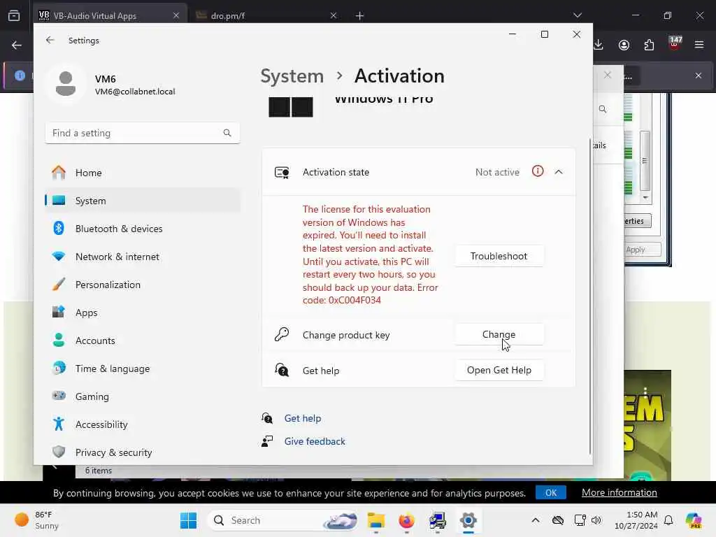The height and width of the screenshot is (537, 716).
Task: Click the search magnifier in Find a setting
Action: pyautogui.click(x=227, y=133)
